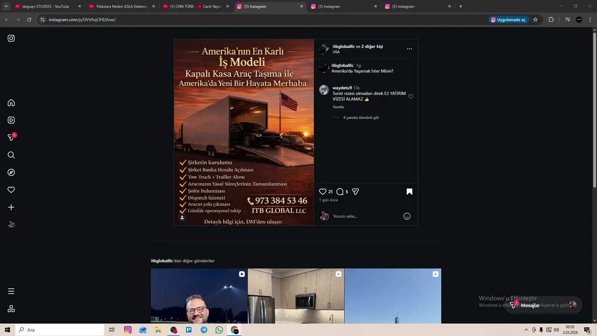
Task: Share the post via paper plane icon
Action: (355, 192)
